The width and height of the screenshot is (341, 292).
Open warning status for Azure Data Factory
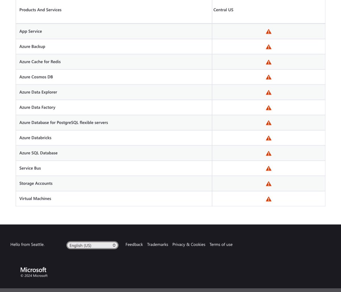tap(269, 108)
